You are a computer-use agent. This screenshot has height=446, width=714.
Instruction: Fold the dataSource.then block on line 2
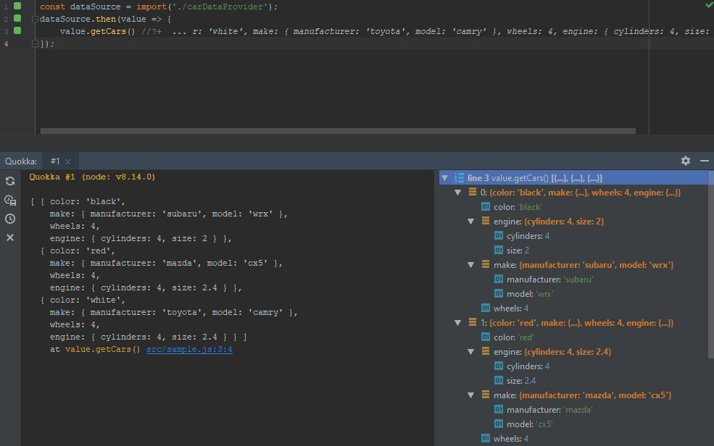tap(34, 19)
